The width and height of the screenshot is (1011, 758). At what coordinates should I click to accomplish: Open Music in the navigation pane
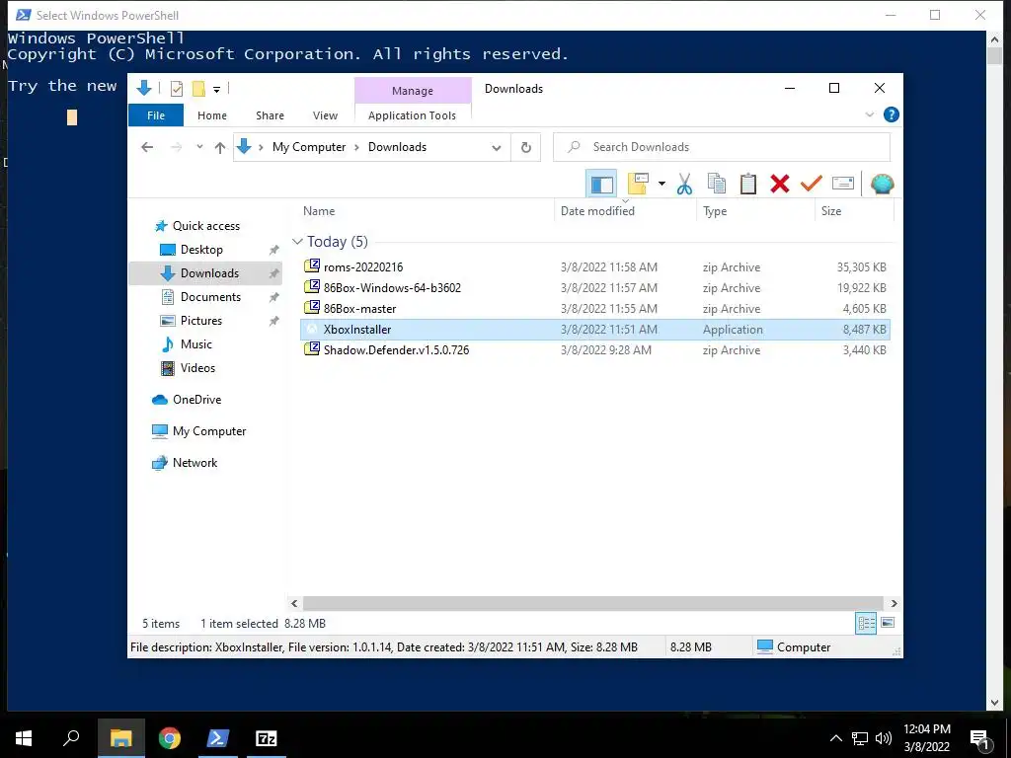[x=196, y=344]
